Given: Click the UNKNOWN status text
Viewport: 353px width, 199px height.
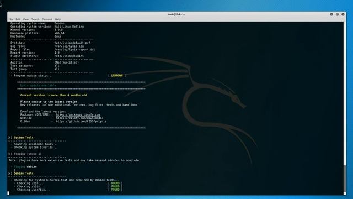Looking at the screenshot, I should pos(117,76).
